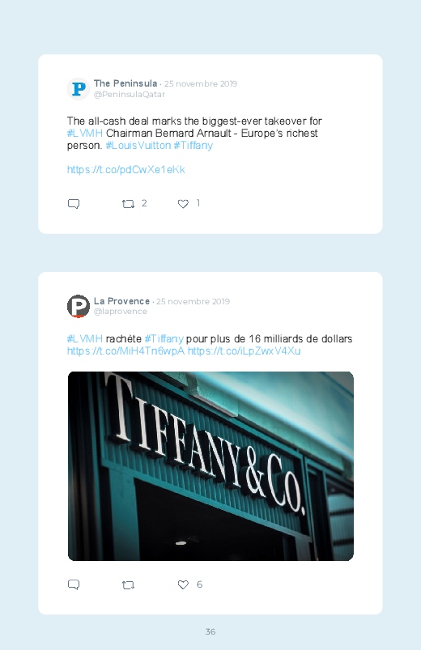The height and width of the screenshot is (650, 421).
Task: Retweet The Peninsula tweet
Action: [128, 203]
